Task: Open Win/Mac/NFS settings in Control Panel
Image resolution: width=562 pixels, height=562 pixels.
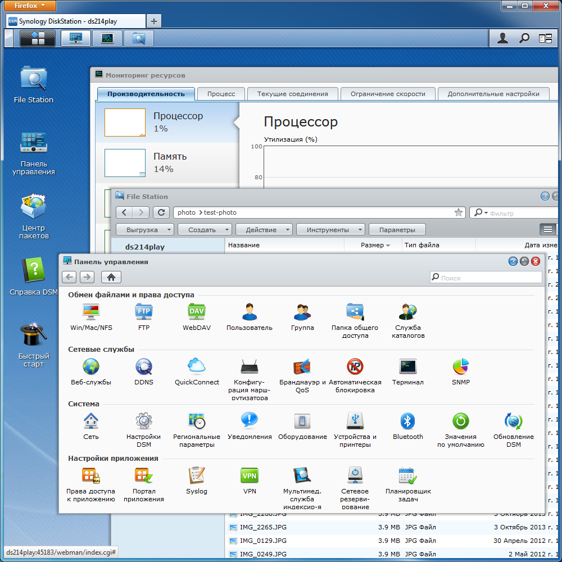Action: coord(91,317)
